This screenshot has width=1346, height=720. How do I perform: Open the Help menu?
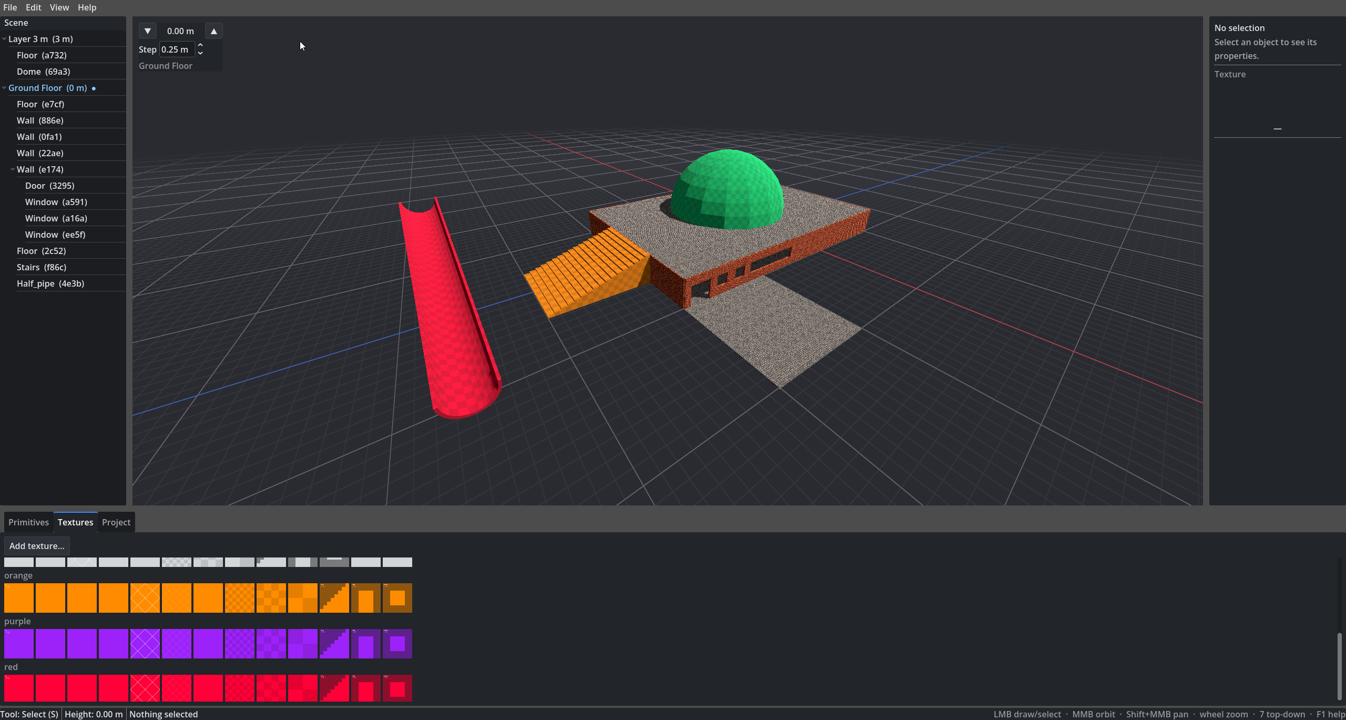[x=87, y=7]
